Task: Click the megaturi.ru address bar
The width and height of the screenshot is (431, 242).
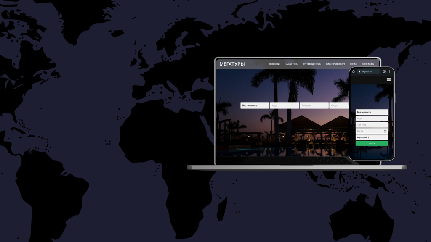Action: (x=370, y=71)
